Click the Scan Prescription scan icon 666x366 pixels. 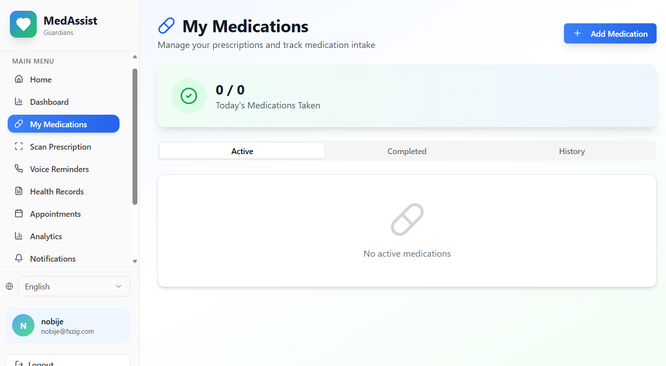18,146
